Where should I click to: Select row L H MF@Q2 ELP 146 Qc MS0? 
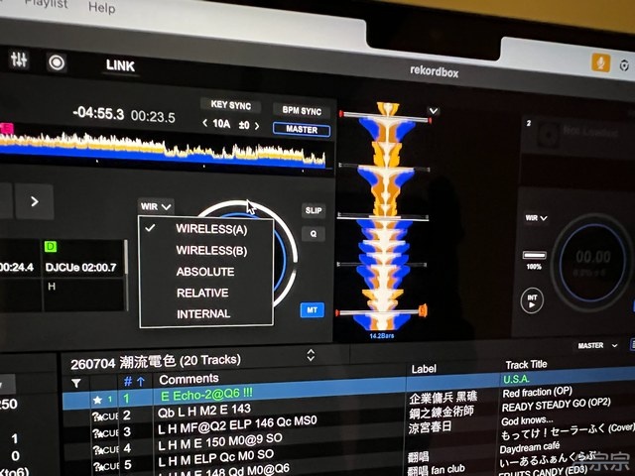(237, 425)
